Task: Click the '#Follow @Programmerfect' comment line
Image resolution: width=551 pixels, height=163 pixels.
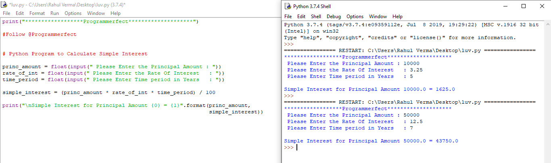Action: coord(40,35)
